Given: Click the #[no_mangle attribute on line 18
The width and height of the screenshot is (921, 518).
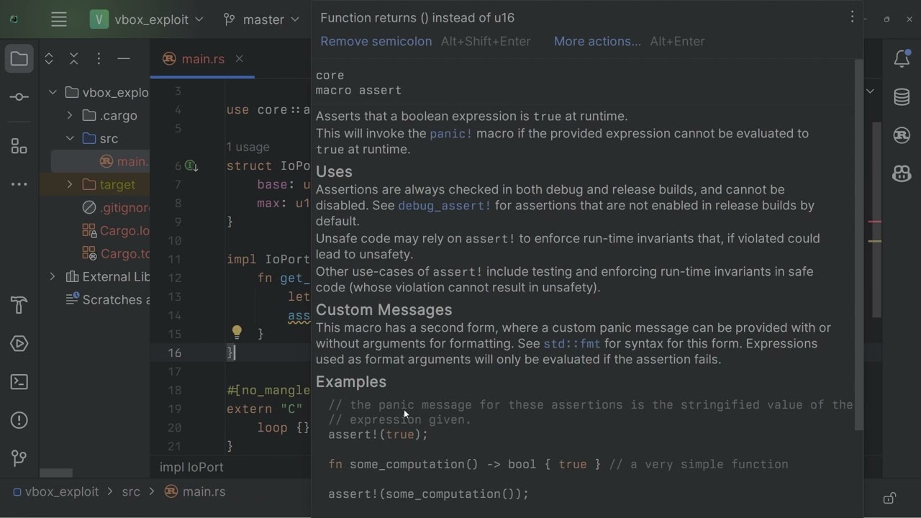Looking at the screenshot, I should [268, 391].
